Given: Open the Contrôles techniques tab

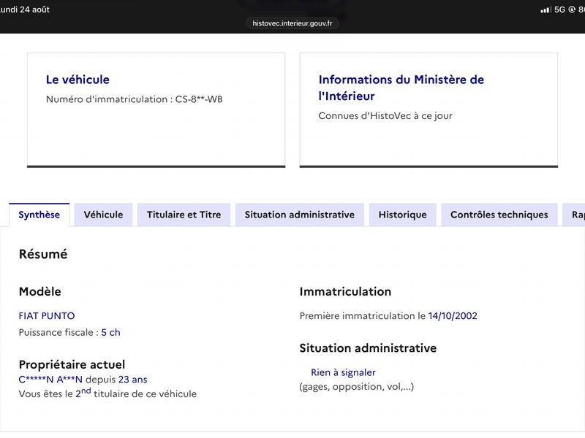Looking at the screenshot, I should pyautogui.click(x=499, y=215).
